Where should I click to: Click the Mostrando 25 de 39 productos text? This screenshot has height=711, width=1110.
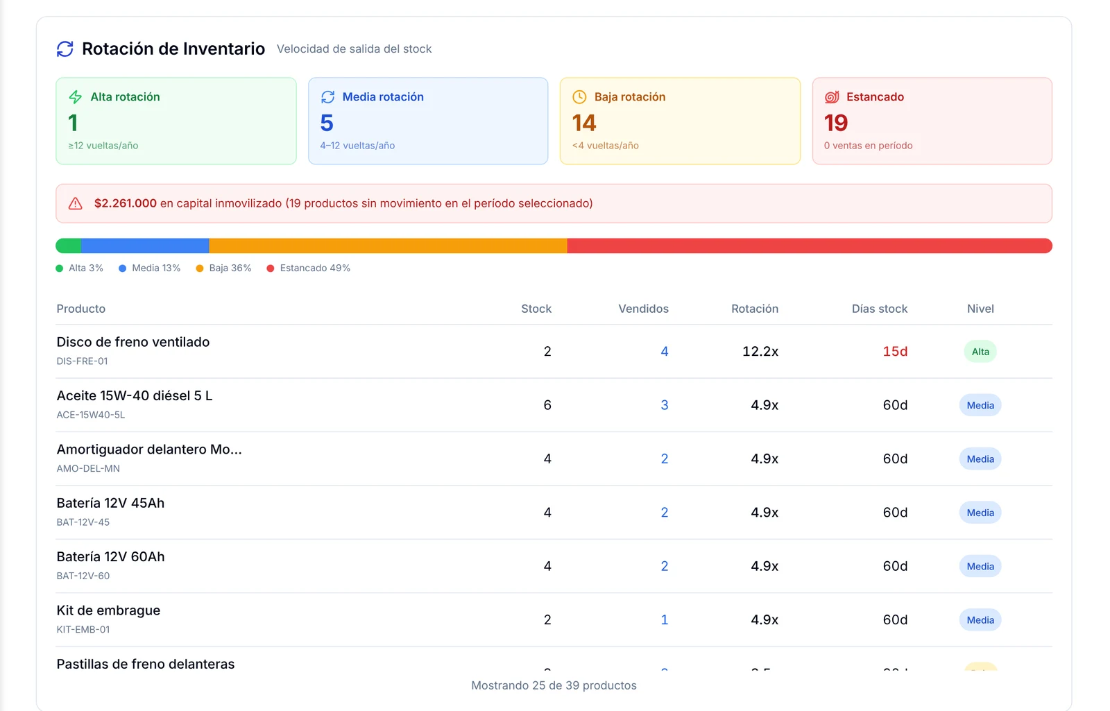[x=554, y=685]
